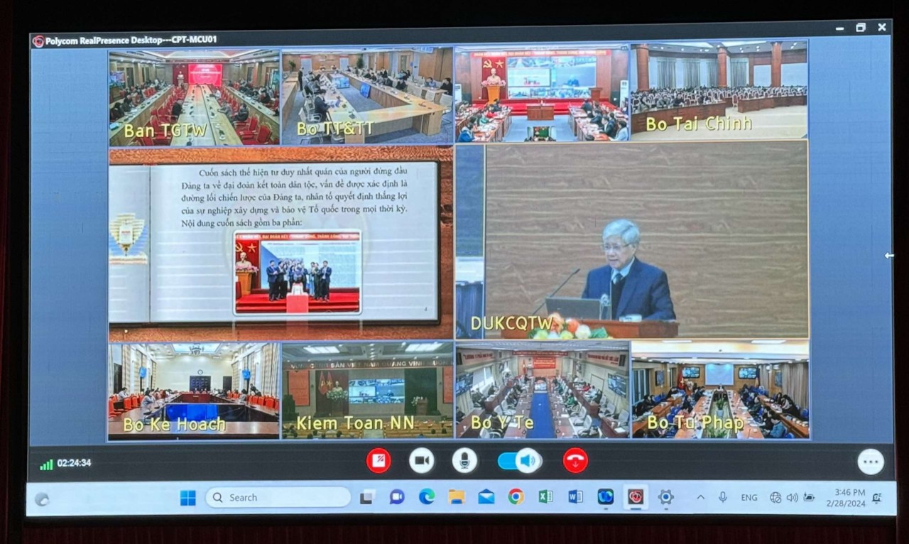Expand the hidden system tray icons chevron

tap(700, 498)
